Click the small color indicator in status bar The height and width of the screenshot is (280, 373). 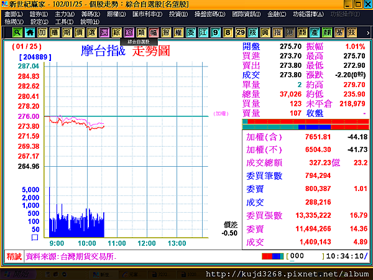pos(273,256)
